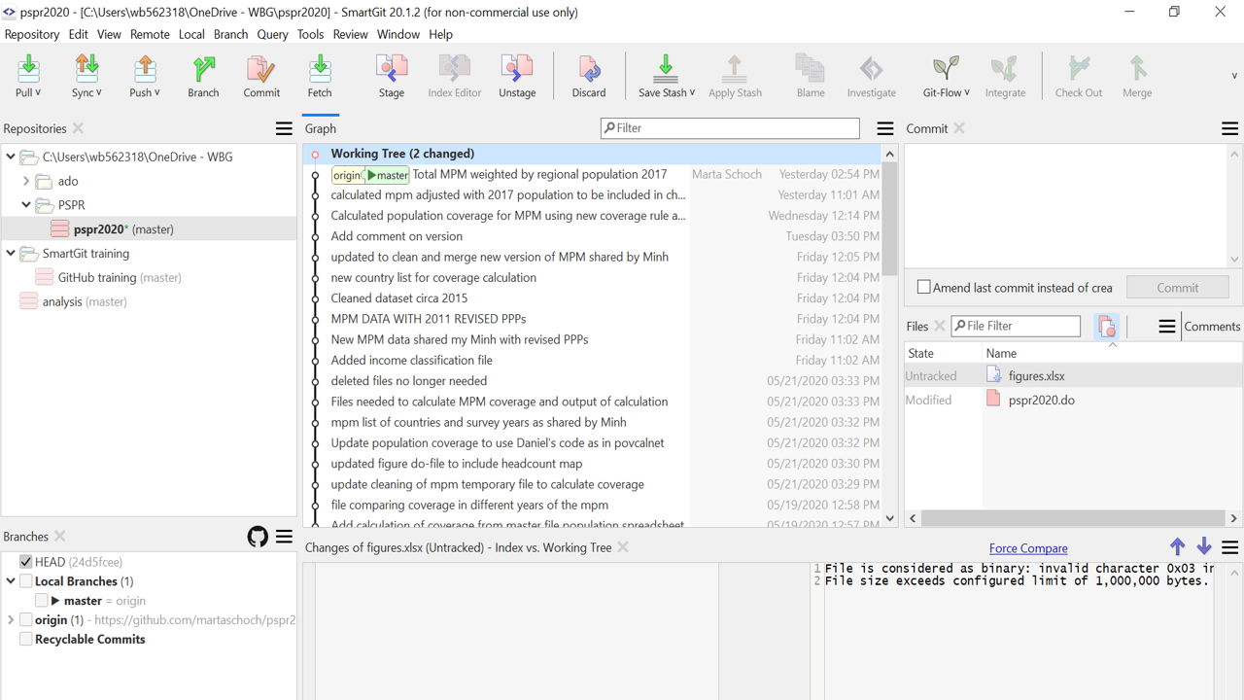Close the Branches panel

59,537
